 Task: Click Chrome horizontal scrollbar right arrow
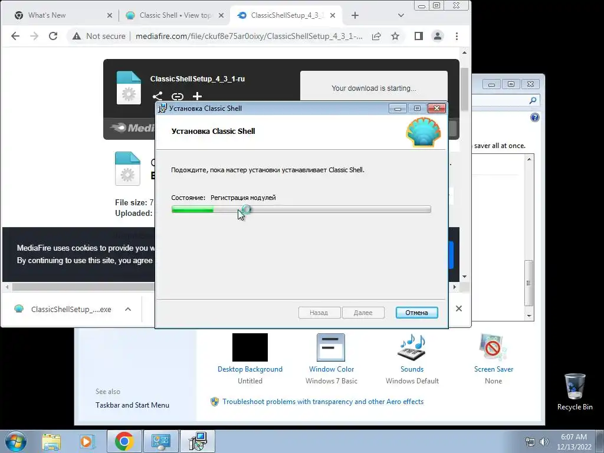[x=455, y=287]
